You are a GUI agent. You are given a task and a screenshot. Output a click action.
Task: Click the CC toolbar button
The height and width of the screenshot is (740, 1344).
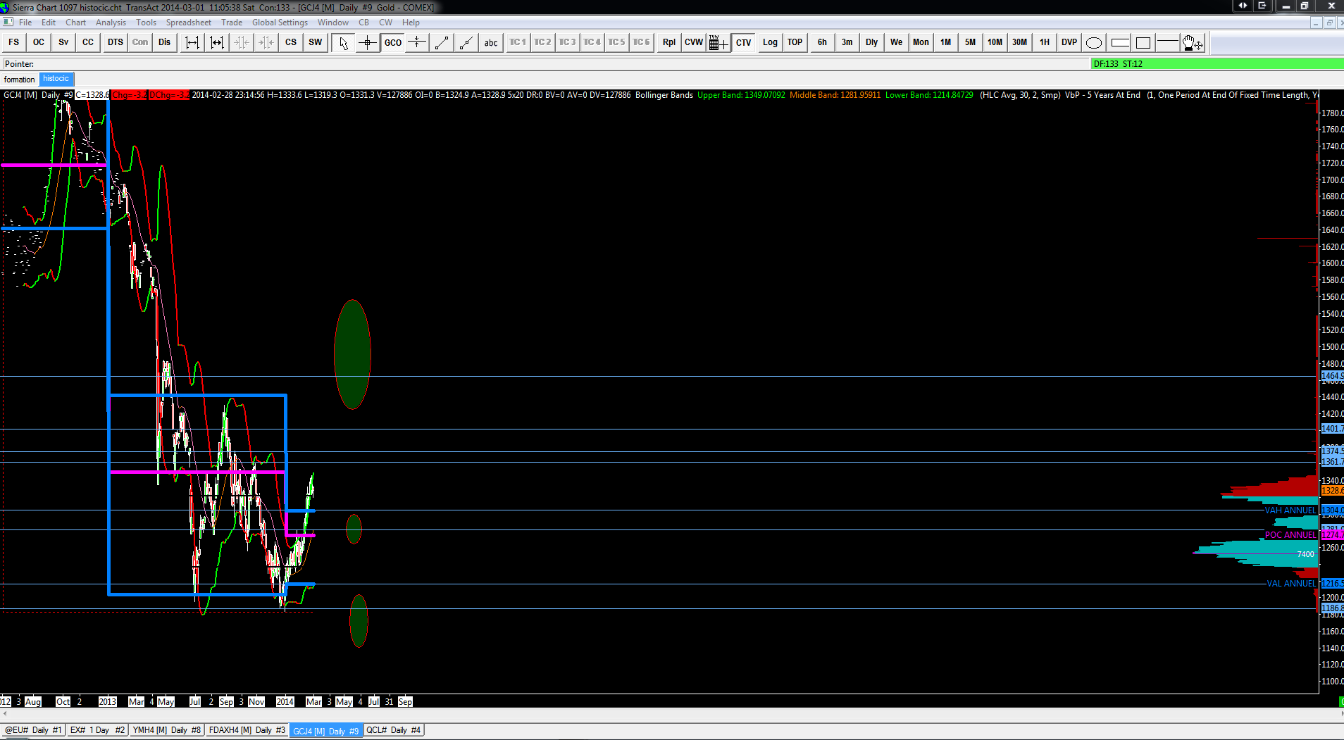point(87,42)
